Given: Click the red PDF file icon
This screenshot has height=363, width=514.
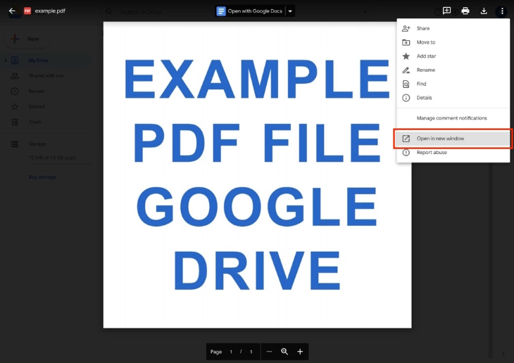Looking at the screenshot, I should [x=27, y=11].
